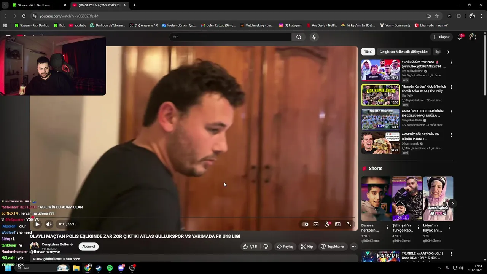Click the video progress bar
Screen dimensions: 487x274
pyautogui.click(x=194, y=217)
